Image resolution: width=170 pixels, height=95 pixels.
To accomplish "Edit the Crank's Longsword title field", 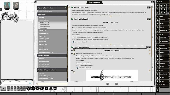I will tap(110, 47).
